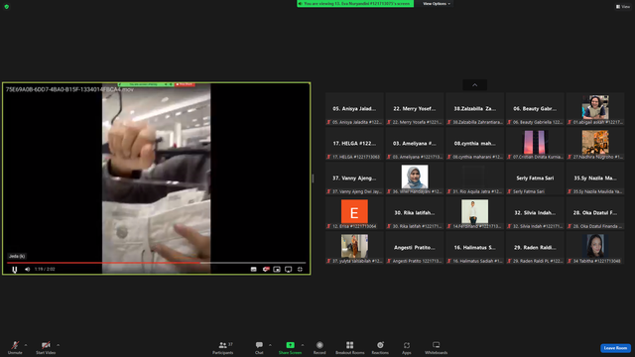Start Video from the toolbar
This screenshot has height=357, width=635.
[46, 348]
